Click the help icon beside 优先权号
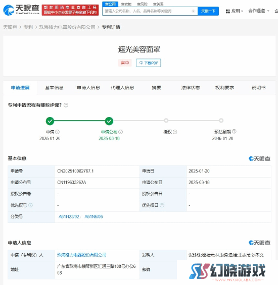 (x=31, y=205)
